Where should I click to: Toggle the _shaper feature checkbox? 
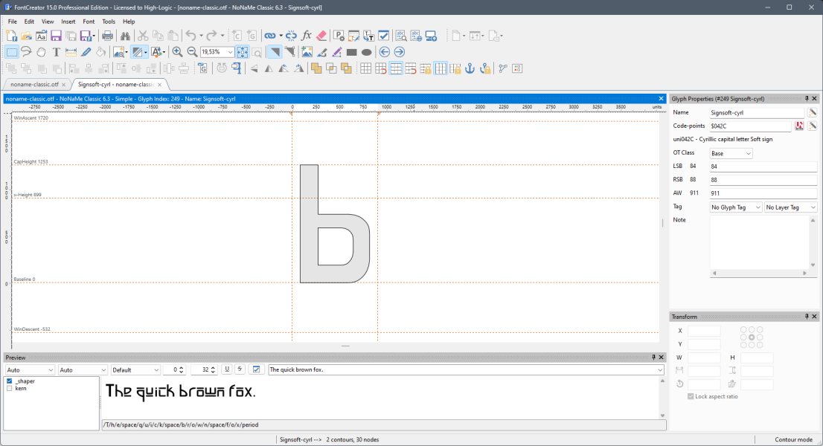(x=10, y=381)
